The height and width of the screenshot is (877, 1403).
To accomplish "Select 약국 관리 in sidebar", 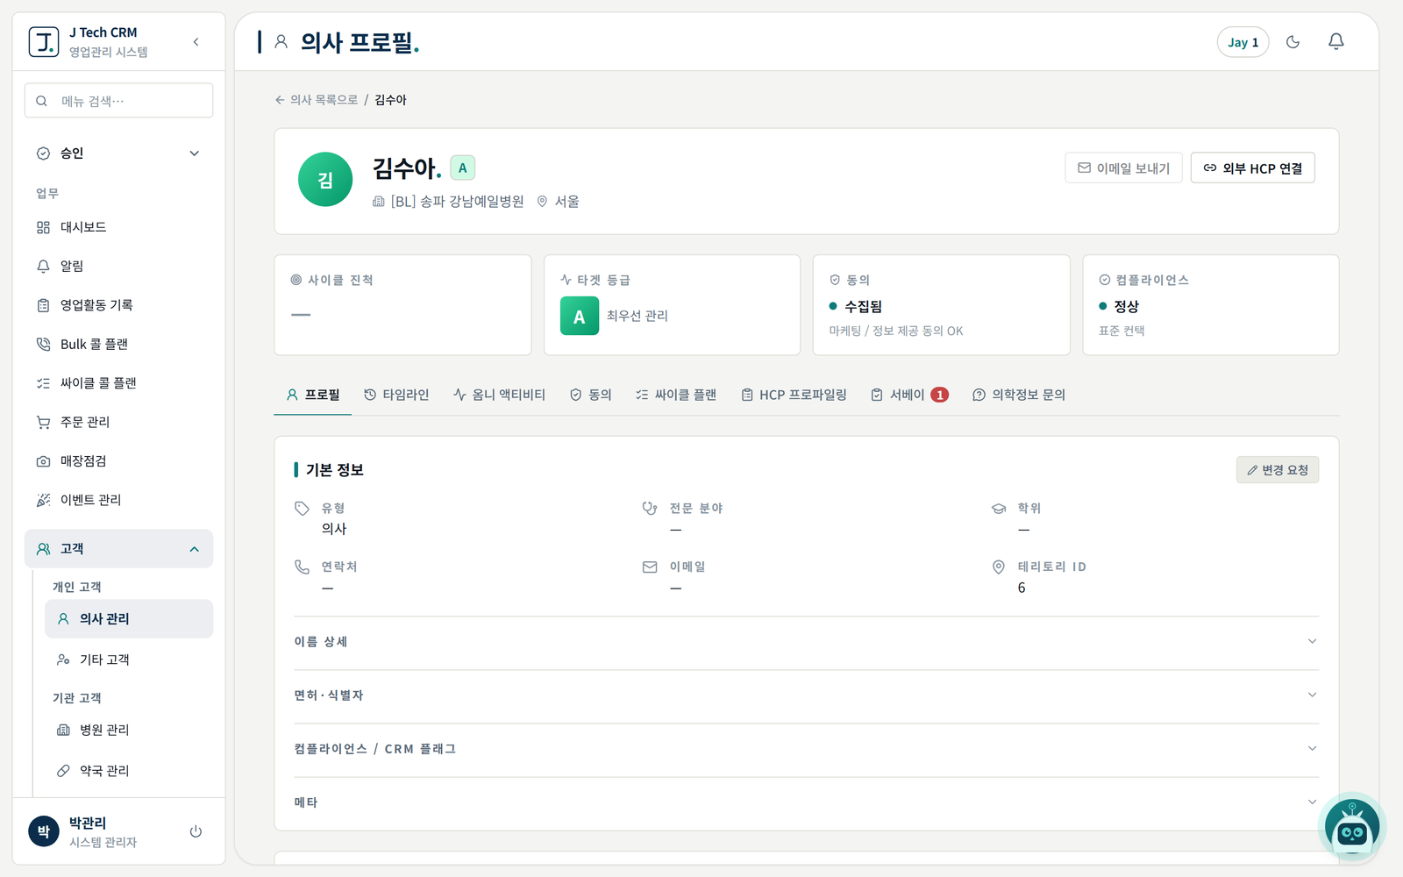I will [129, 771].
